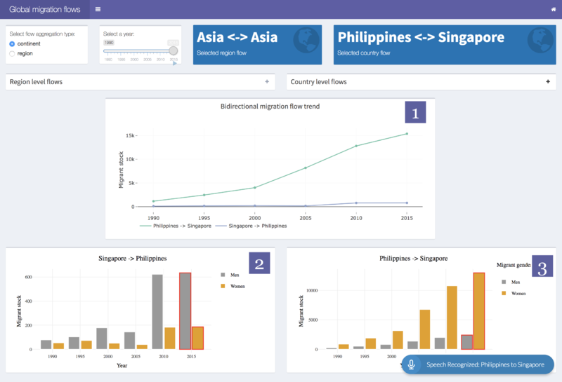
Task: Click 2000 Men bar in Singapore -> Philippines chart
Action: pos(102,339)
